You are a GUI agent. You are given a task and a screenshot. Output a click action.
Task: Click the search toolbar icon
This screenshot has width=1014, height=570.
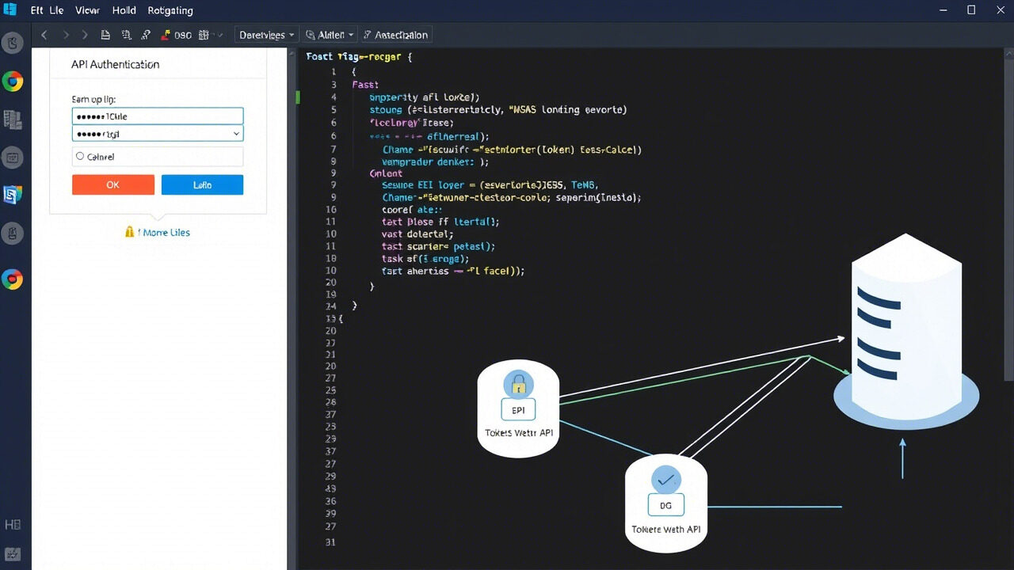[145, 35]
